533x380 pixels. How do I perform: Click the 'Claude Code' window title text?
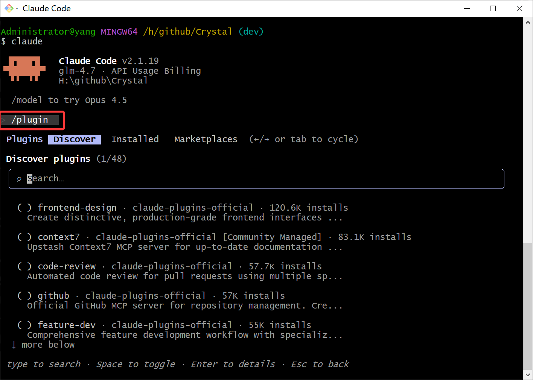click(47, 8)
